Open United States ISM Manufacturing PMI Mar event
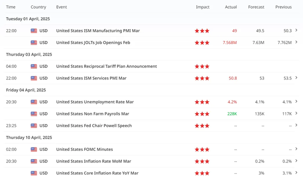The height and width of the screenshot is (178, 303). coord(98,31)
